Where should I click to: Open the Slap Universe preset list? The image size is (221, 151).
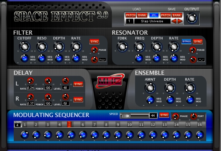pyautogui.click(x=151, y=21)
